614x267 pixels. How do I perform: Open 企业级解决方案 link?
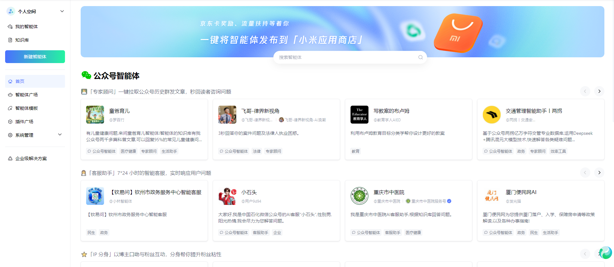31,158
